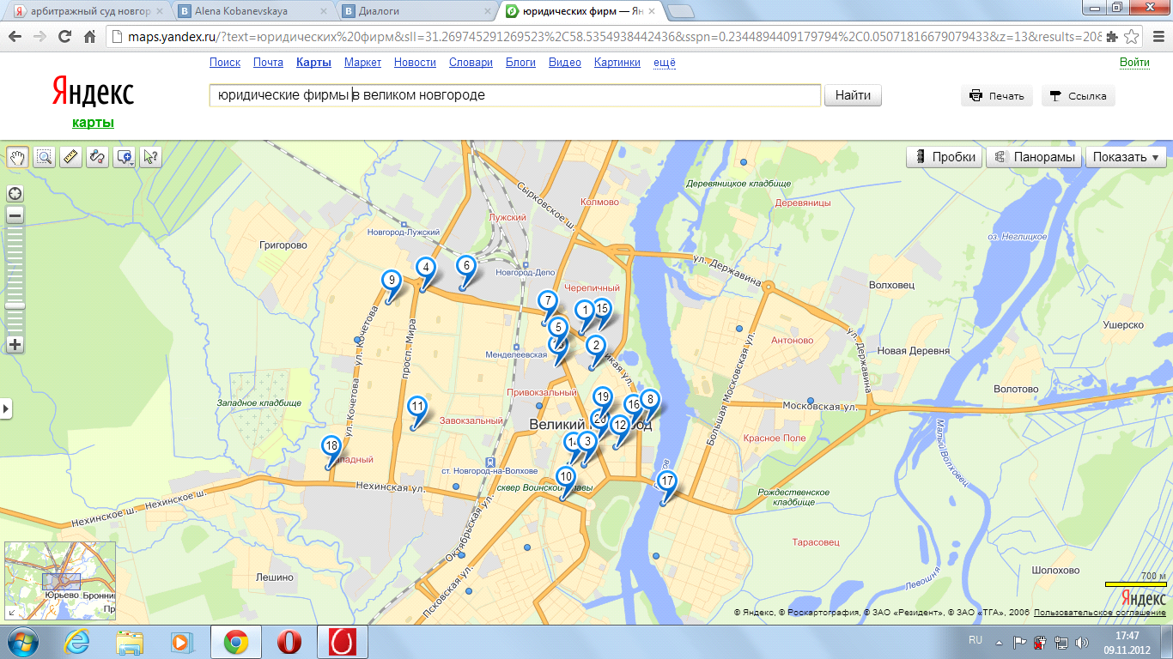Click the overview minimap thumbnail
Image resolution: width=1173 pixels, height=659 pixels.
(x=60, y=581)
